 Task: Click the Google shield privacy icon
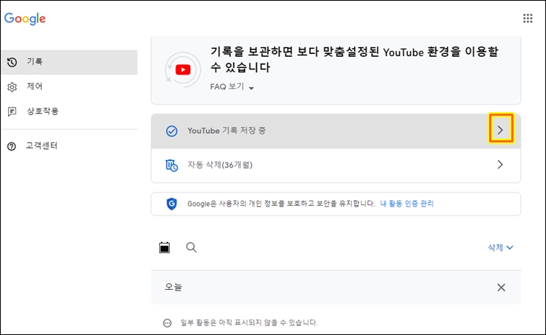(171, 204)
